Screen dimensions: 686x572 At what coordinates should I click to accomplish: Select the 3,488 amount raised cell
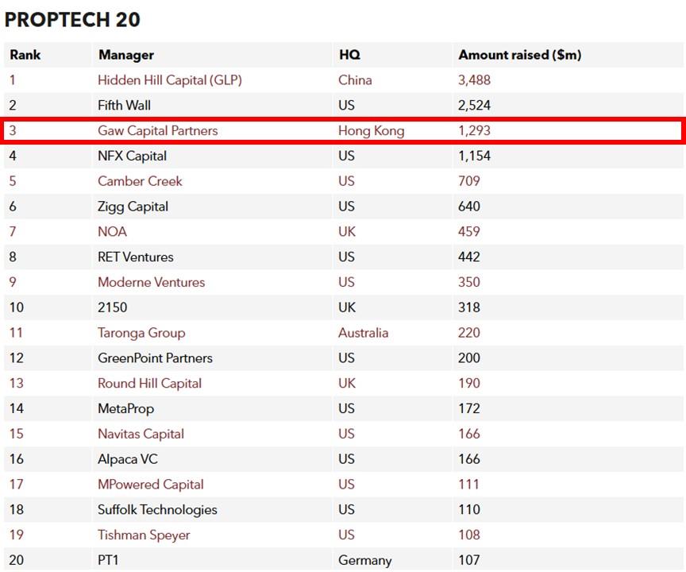pos(474,80)
